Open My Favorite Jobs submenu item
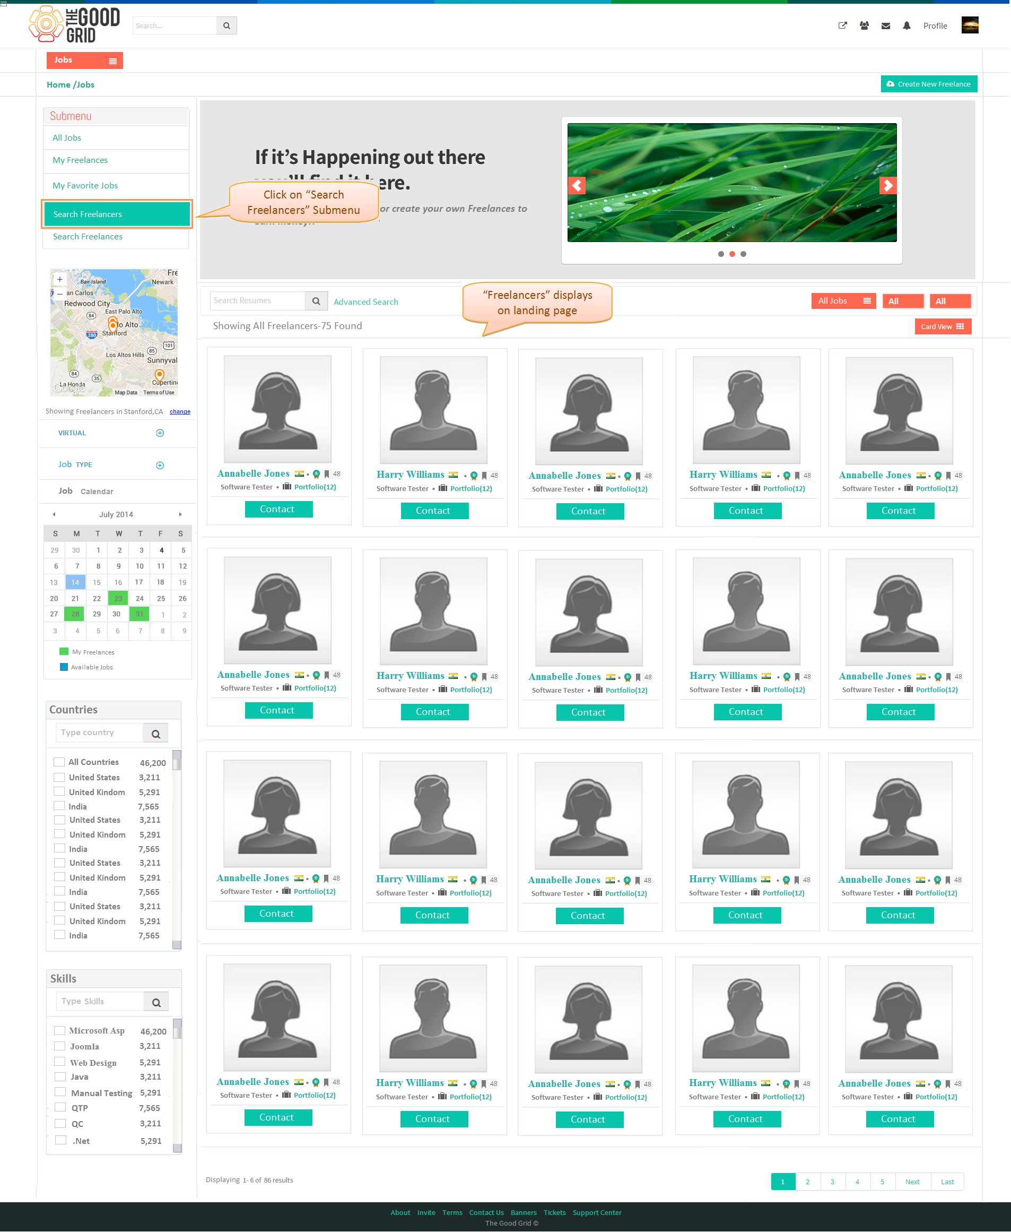1011x1232 pixels. (116, 186)
